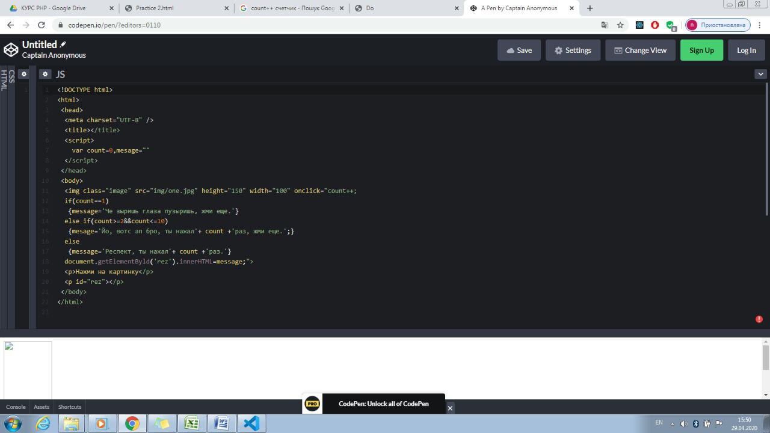This screenshot has width=770, height=433.
Task: Switch to 'Practice 2.html' browser tab
Action: (174, 8)
